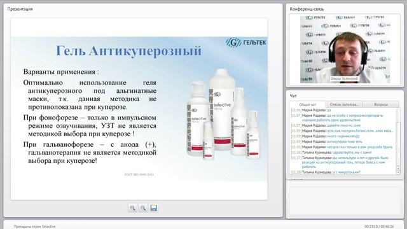Click the Варианты применения heading on the slide

(61, 72)
